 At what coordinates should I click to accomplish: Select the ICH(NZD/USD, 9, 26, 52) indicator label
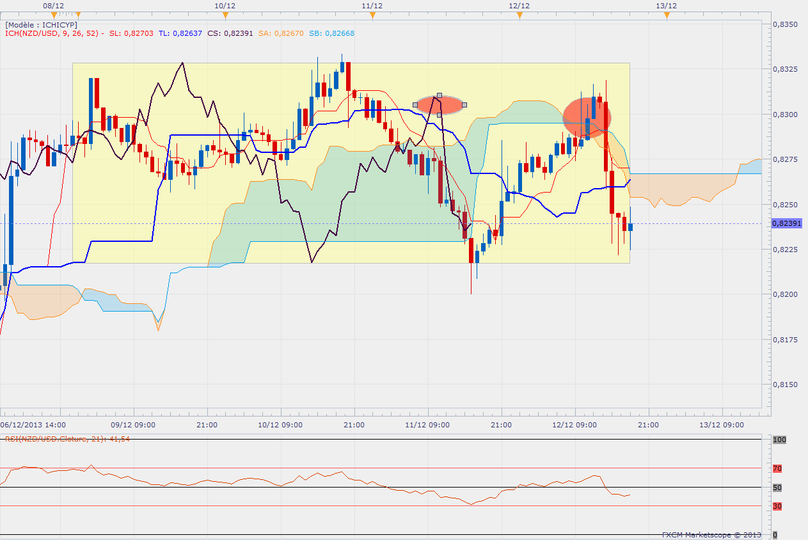pyautogui.click(x=55, y=33)
